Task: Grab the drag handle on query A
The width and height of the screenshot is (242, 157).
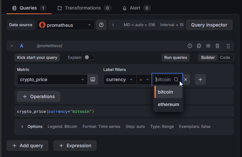Action: (x=228, y=46)
